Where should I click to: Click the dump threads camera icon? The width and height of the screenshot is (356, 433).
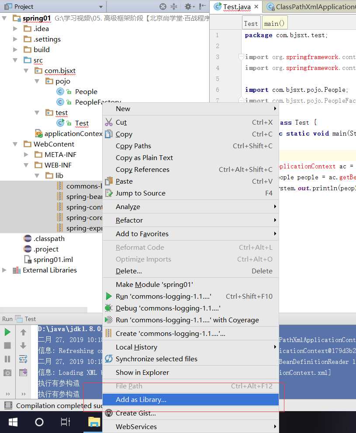pos(7,373)
